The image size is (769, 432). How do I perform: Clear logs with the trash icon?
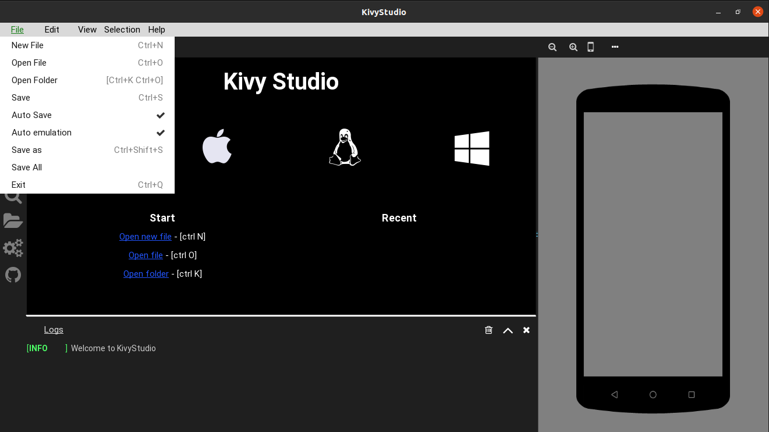pos(488,330)
